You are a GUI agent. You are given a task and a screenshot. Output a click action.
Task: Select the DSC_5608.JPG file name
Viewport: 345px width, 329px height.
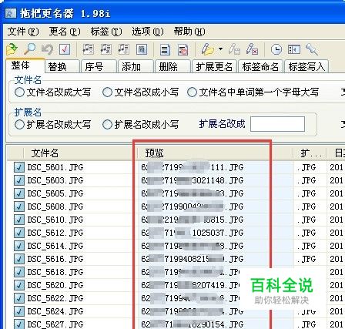[55, 206]
